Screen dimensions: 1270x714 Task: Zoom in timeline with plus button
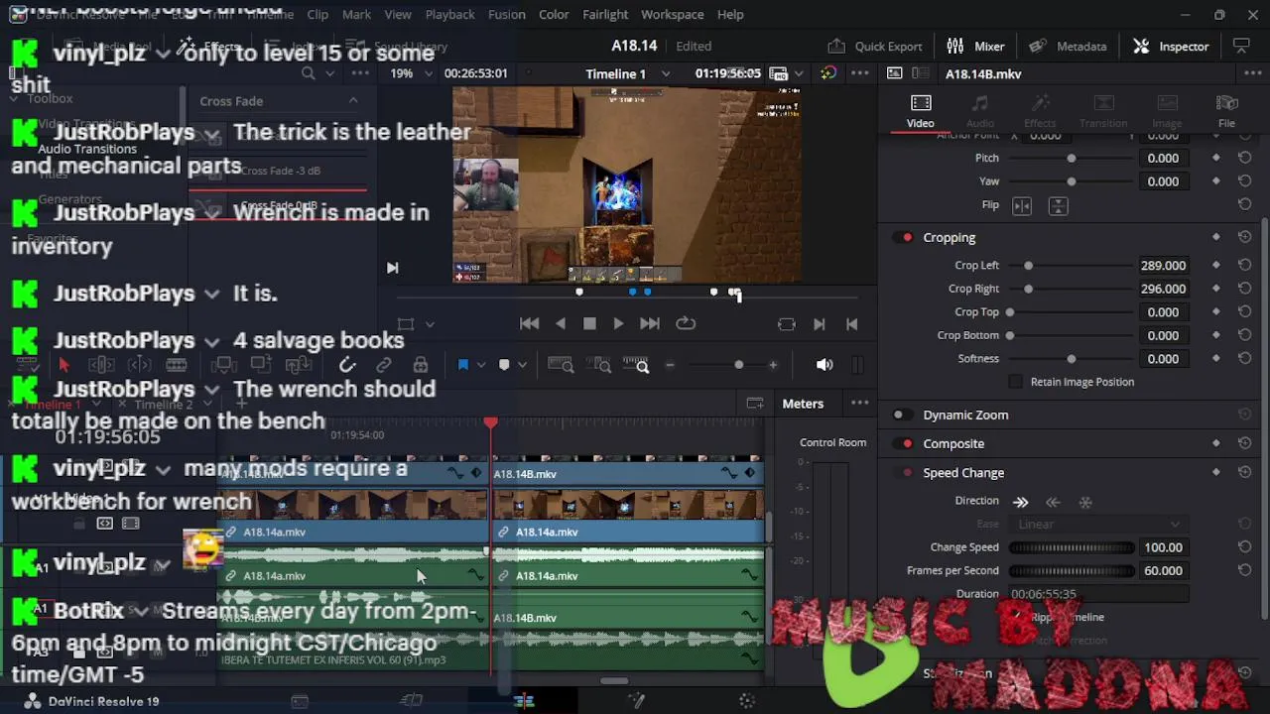coord(773,365)
